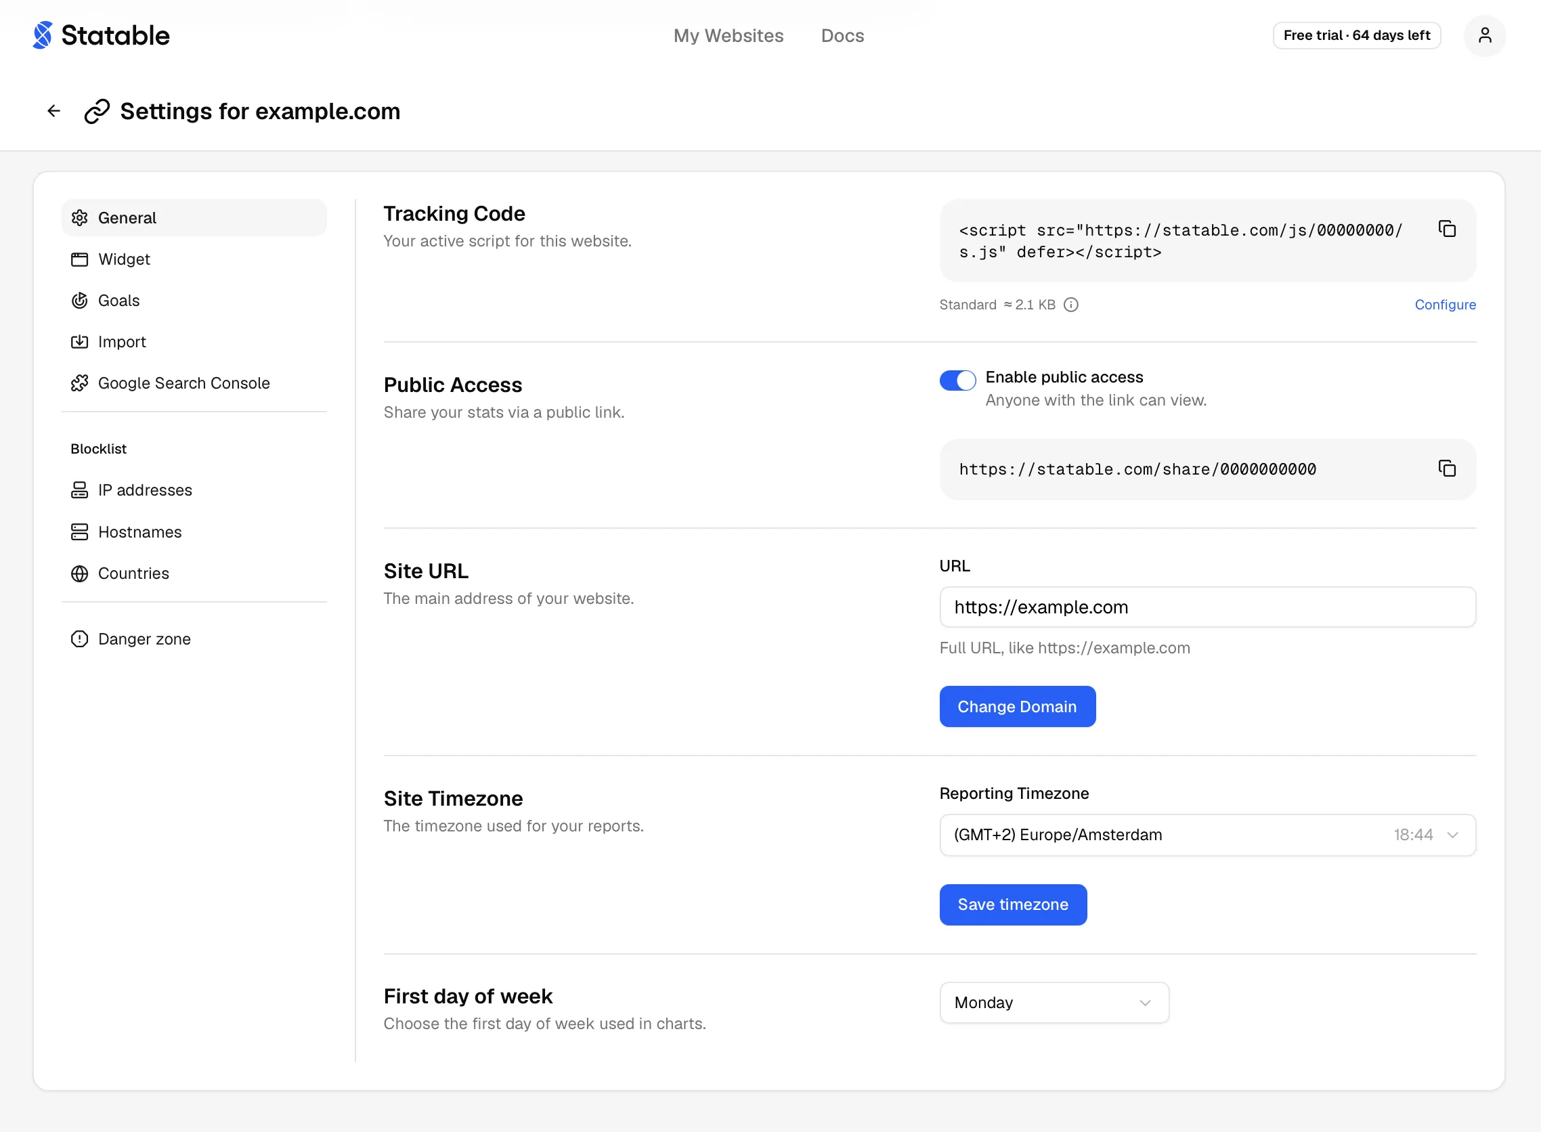Click the 'Full URL, like https://example.com' hint
This screenshot has height=1132, width=1541.
point(1064,648)
